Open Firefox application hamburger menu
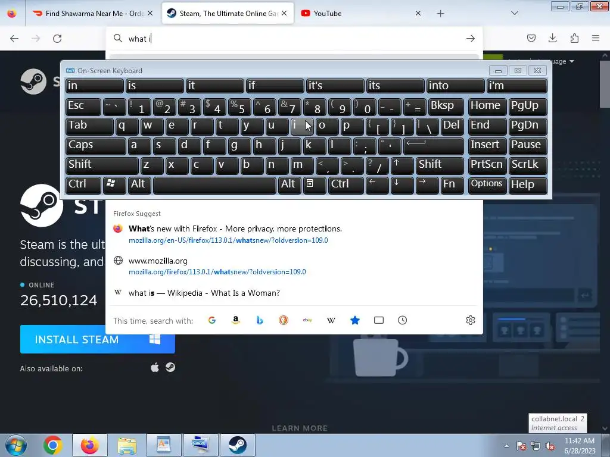 596,38
